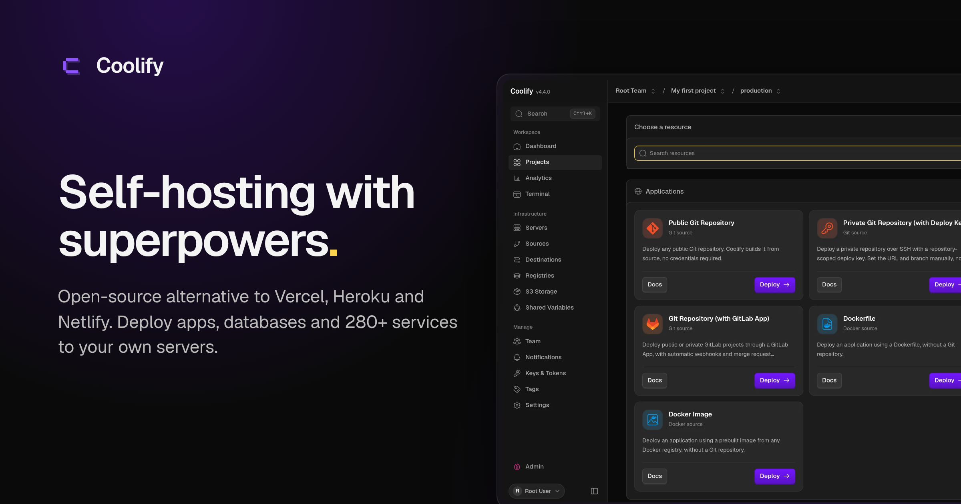Click the Docker Image card icon
Image resolution: width=961 pixels, height=504 pixels.
[653, 420]
